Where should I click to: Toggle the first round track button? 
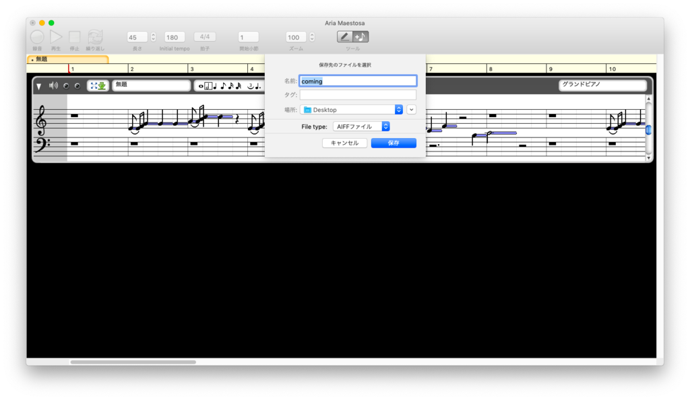66,86
